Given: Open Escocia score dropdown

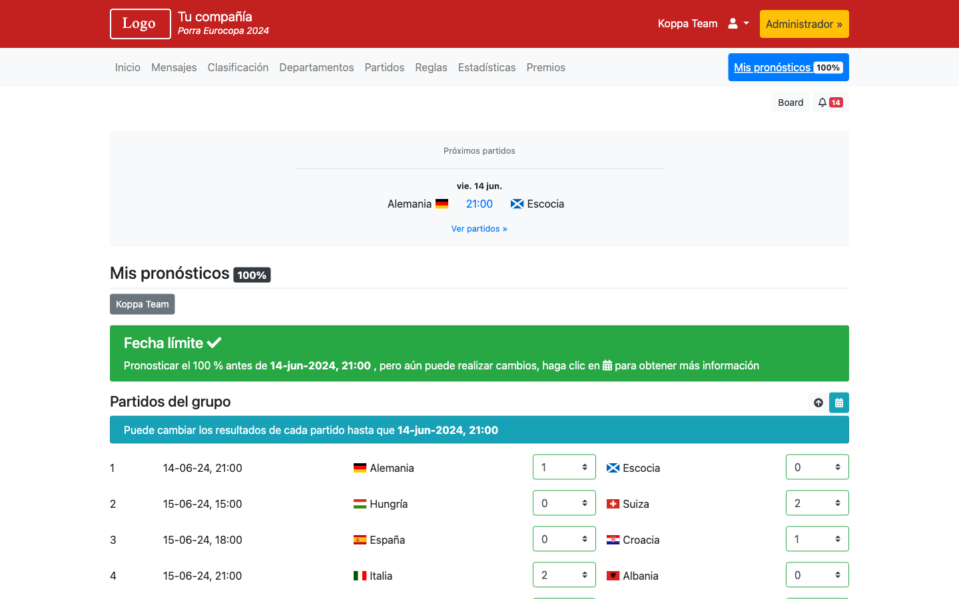Looking at the screenshot, I should click(x=817, y=467).
